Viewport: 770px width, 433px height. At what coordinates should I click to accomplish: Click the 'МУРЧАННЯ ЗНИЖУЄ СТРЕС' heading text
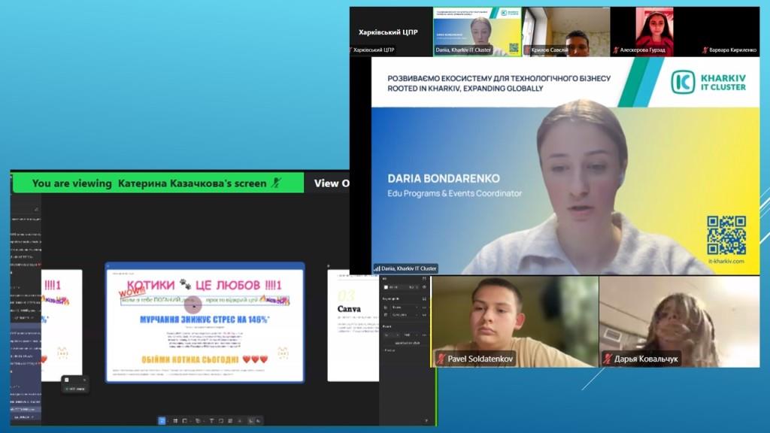pyautogui.click(x=205, y=319)
